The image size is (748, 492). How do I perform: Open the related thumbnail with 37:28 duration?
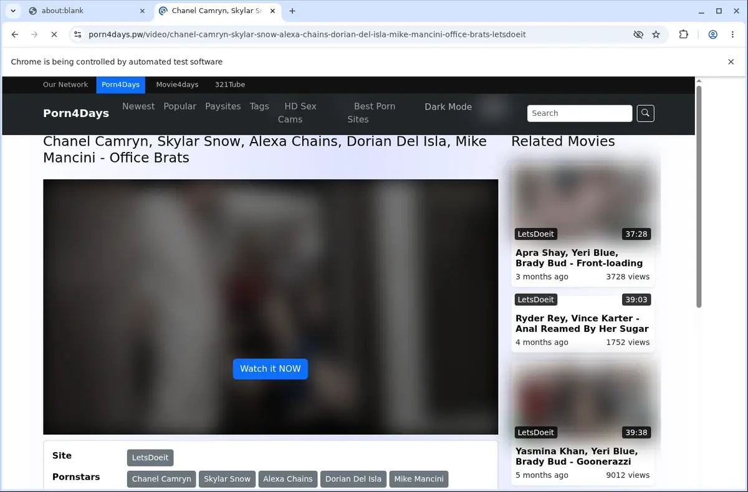(x=583, y=202)
